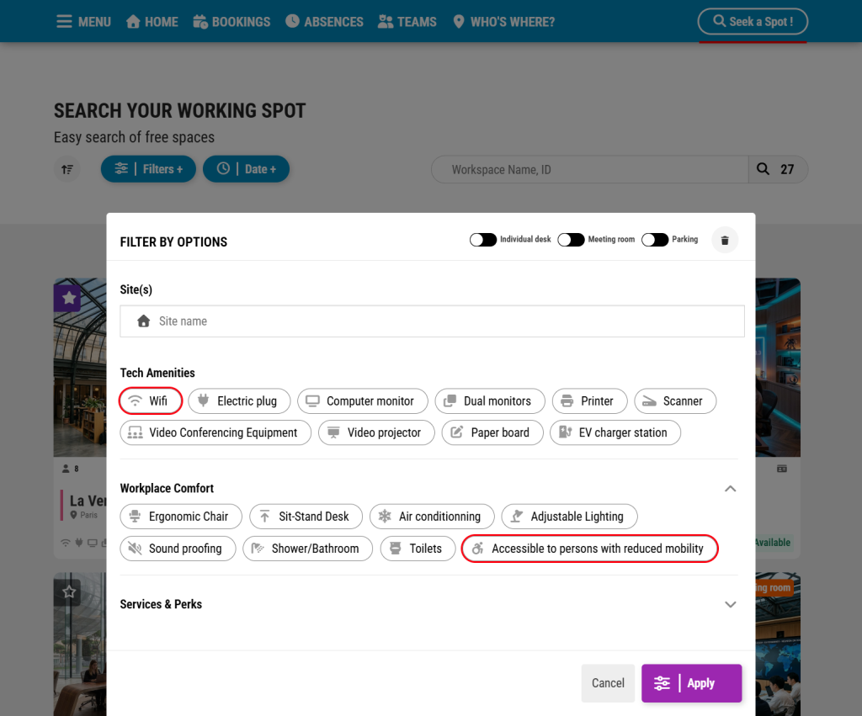Collapse the Workplace Comfort section
862x716 pixels.
point(730,489)
